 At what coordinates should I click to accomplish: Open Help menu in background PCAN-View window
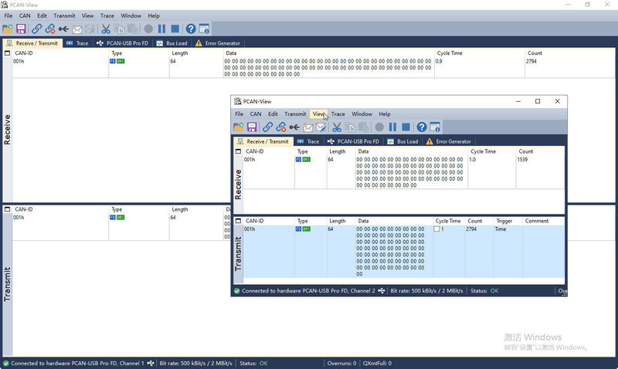click(x=154, y=15)
